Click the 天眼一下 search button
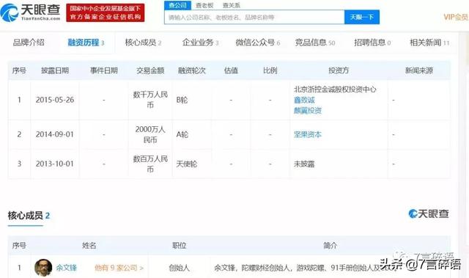The image size is (469, 278). coord(362,18)
